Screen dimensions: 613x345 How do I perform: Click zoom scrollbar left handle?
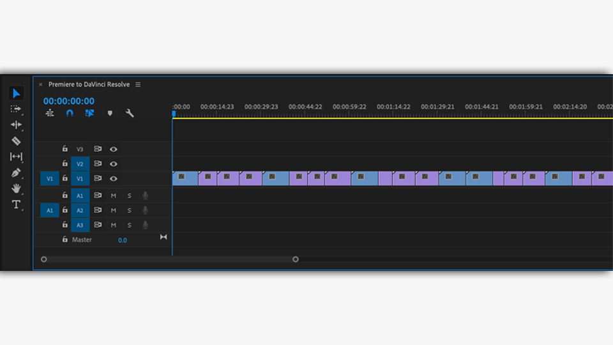pos(44,259)
